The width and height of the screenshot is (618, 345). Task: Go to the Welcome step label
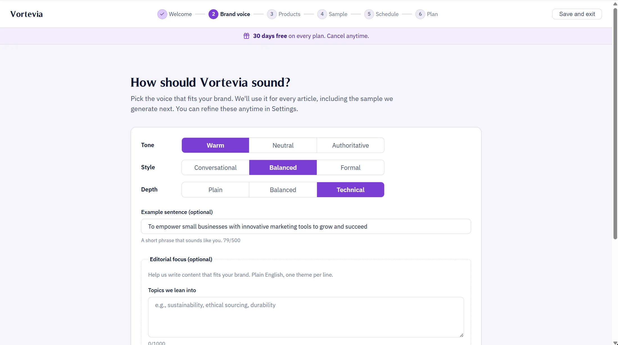tap(180, 14)
